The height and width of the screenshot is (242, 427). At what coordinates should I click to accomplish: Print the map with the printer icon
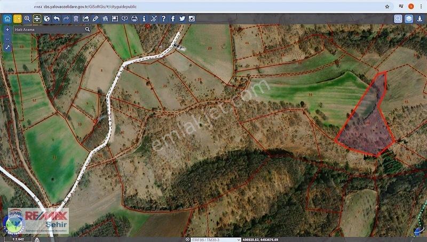tap(135, 19)
